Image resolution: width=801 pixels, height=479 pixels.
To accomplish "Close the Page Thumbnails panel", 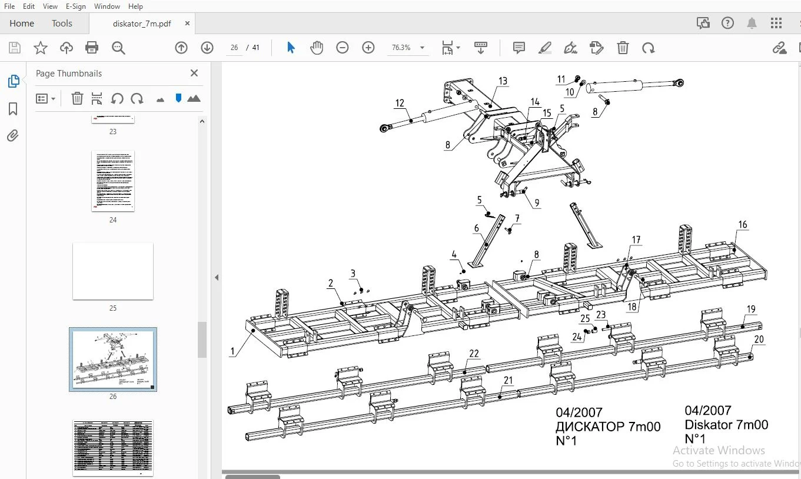I will coord(194,73).
